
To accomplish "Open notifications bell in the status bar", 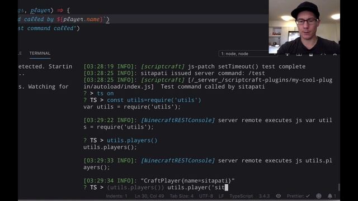I will point(330,196).
